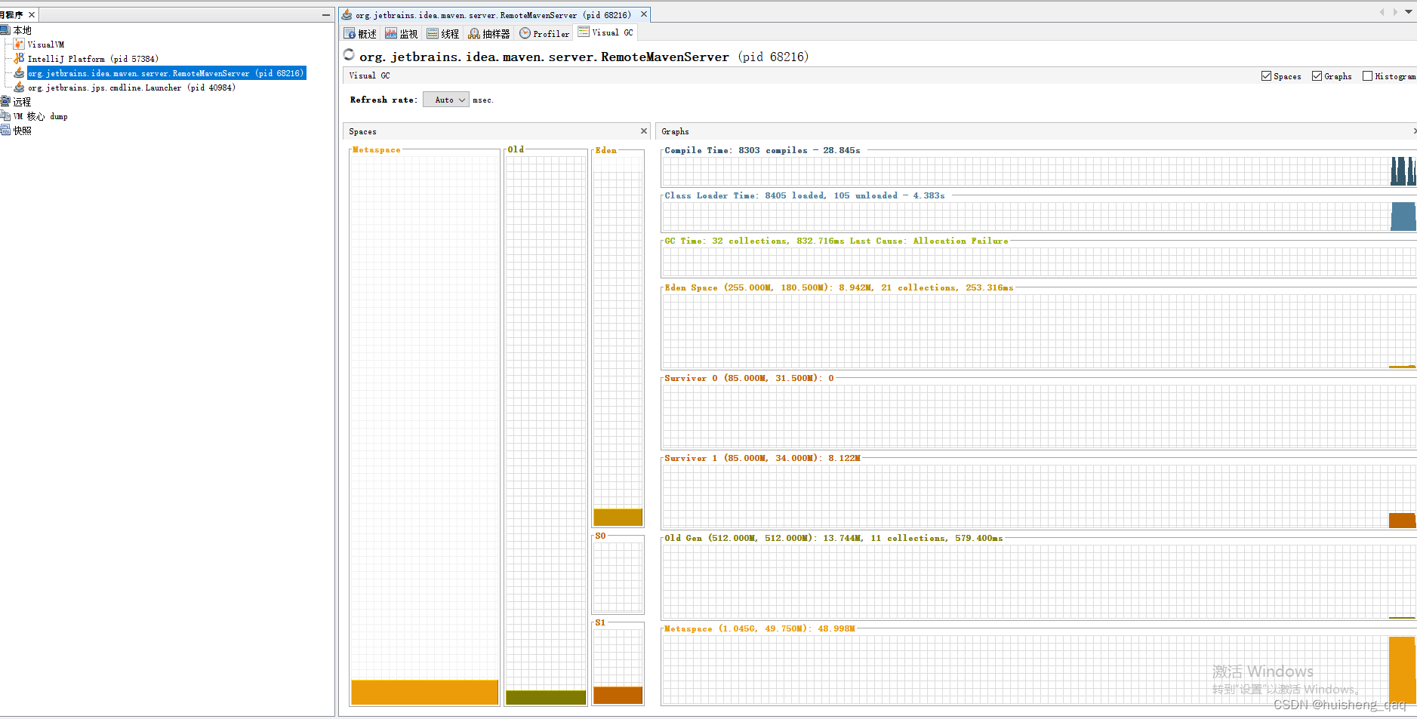Click the 本地 (Local) computer icon

pos(5,30)
